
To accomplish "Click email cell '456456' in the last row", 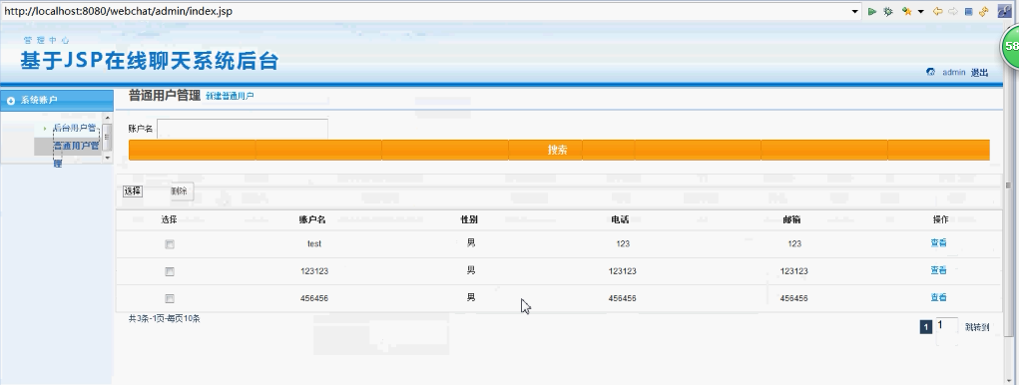I will coord(794,298).
